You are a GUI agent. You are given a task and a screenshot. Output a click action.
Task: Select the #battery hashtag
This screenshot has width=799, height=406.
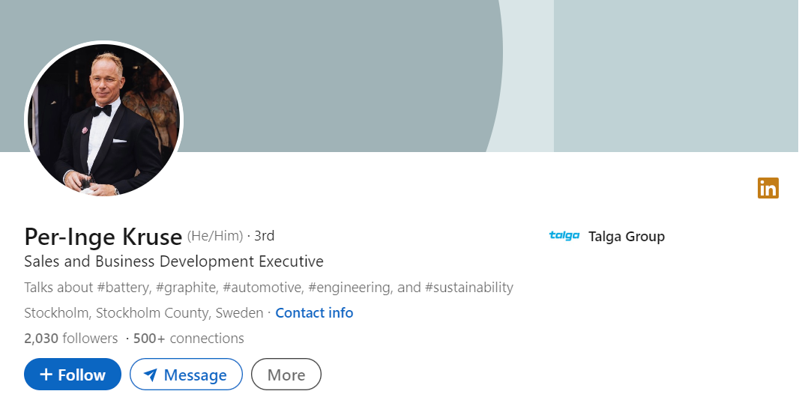click(127, 287)
